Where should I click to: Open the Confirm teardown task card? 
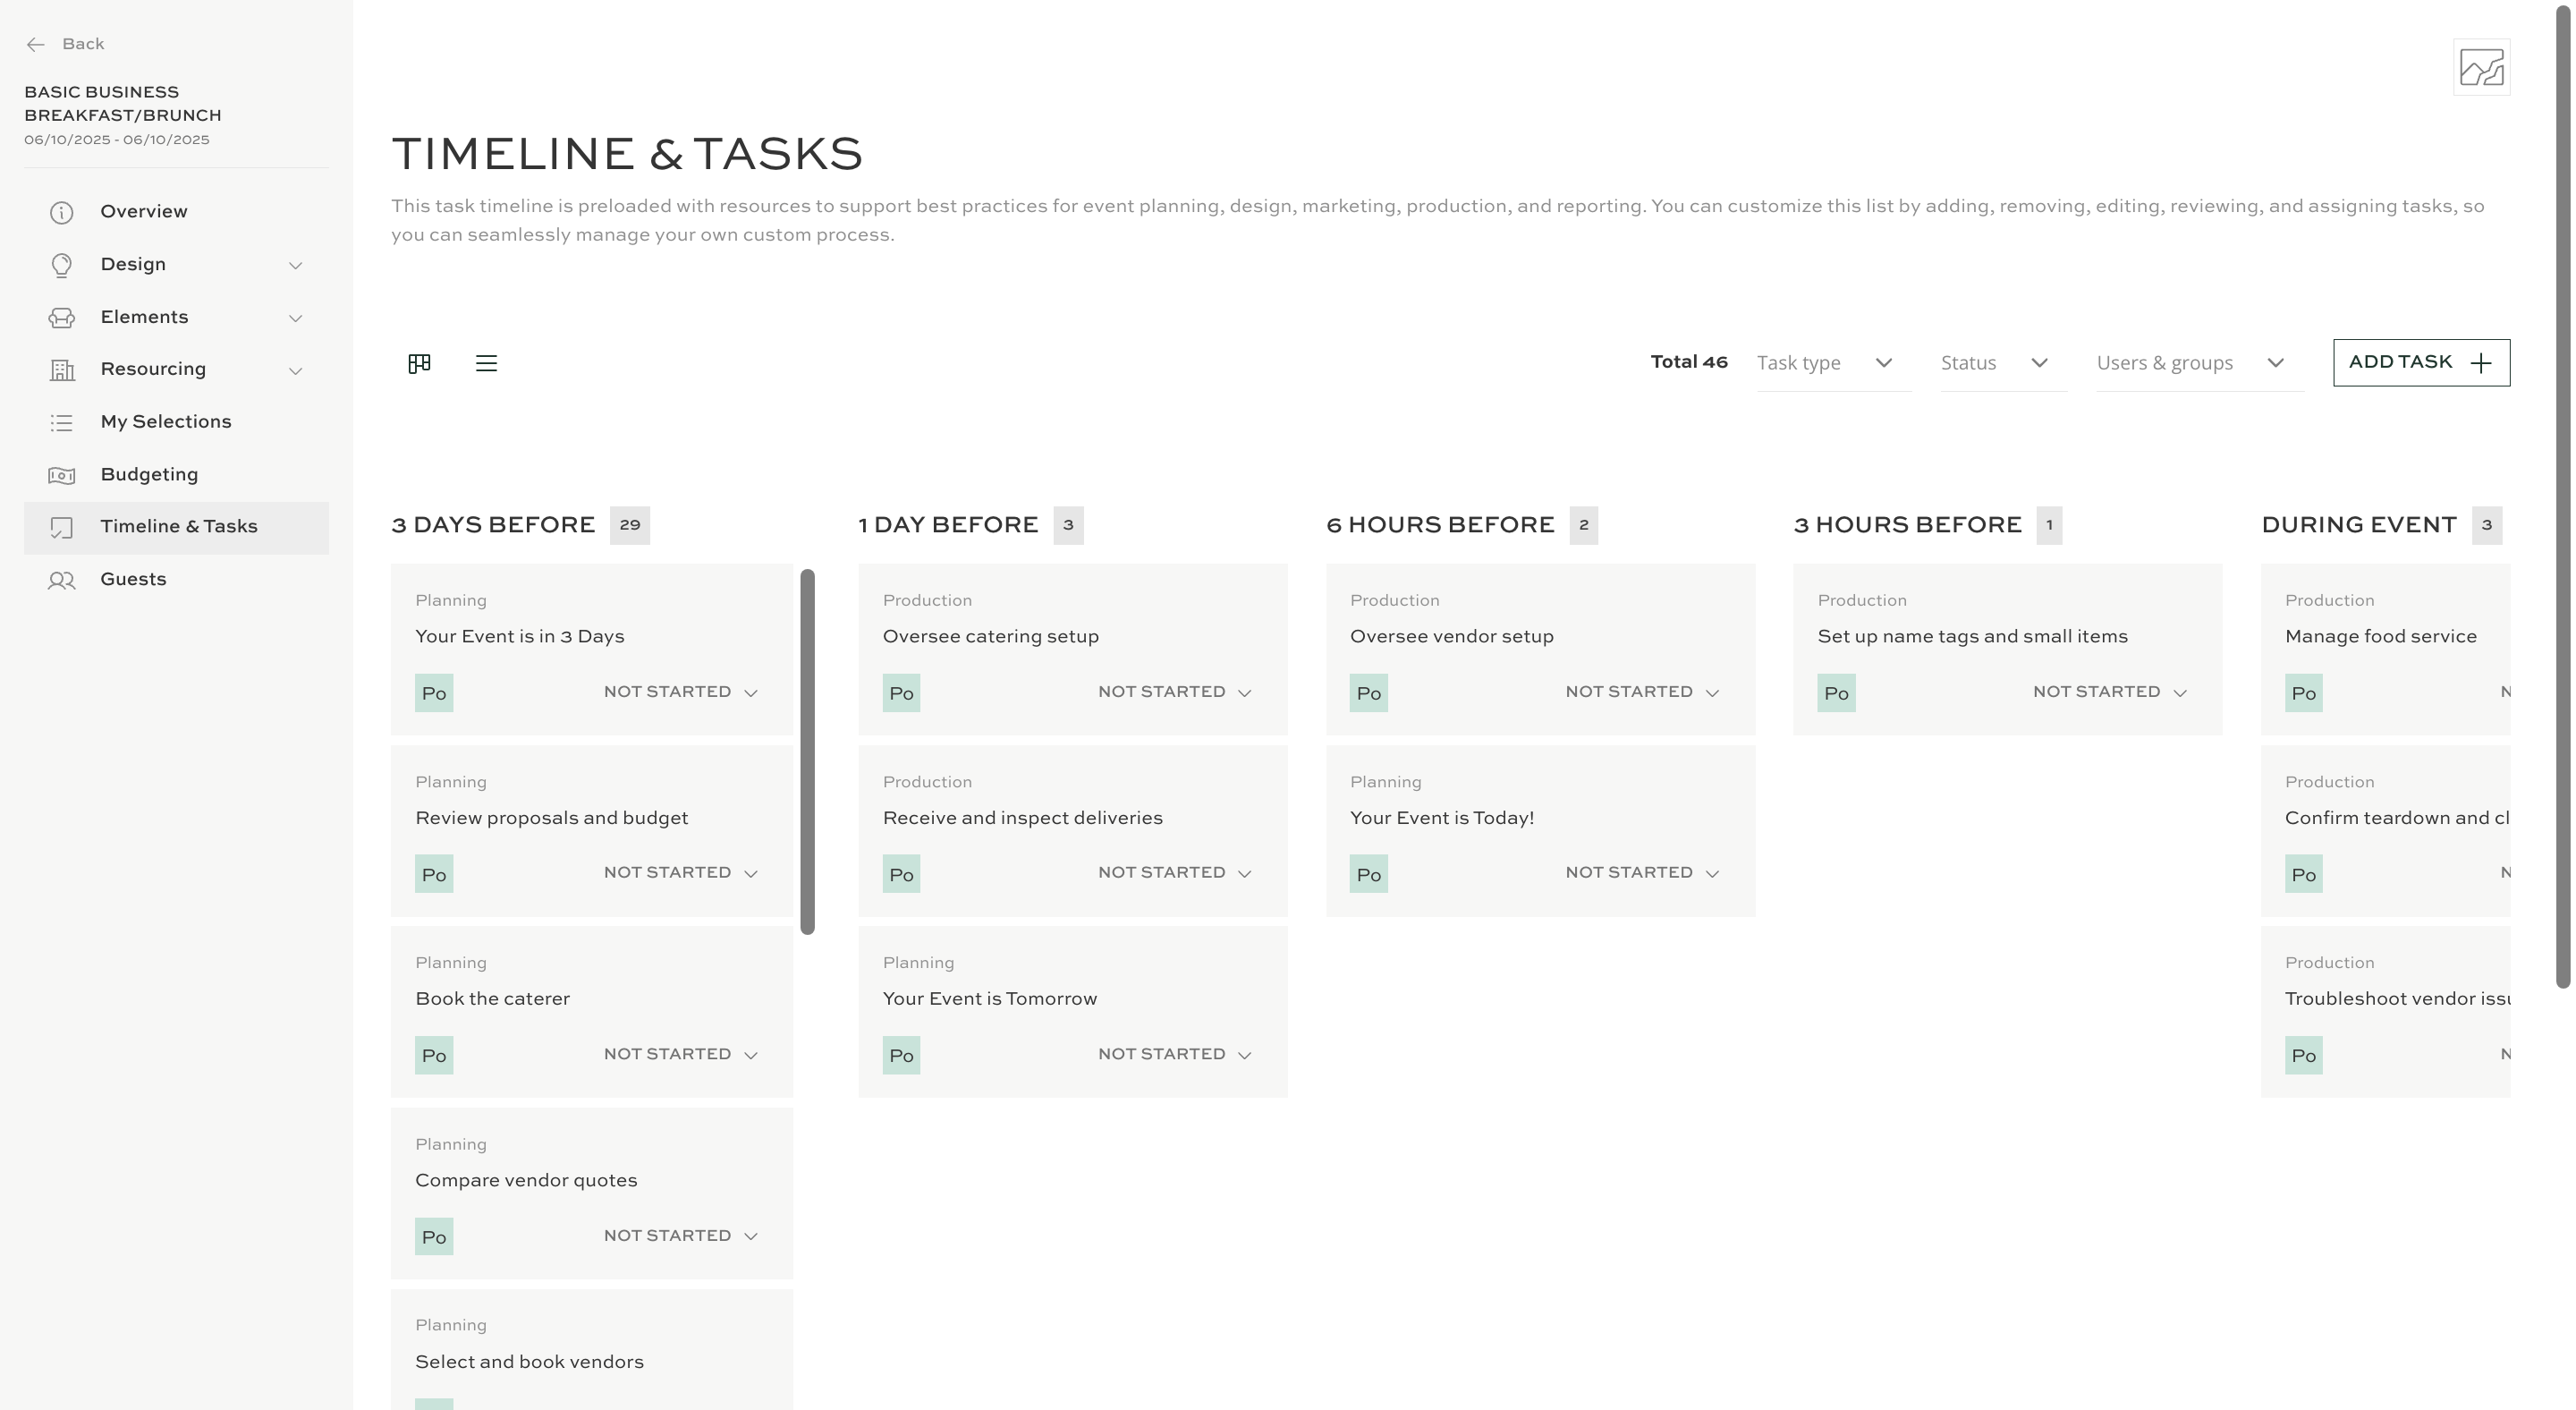coord(2386,831)
